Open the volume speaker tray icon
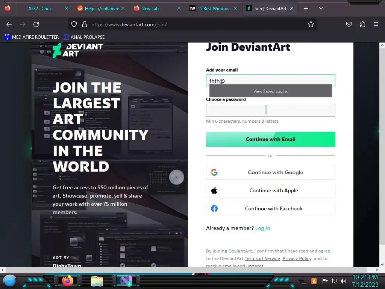This screenshot has width=385, height=289. [343, 281]
